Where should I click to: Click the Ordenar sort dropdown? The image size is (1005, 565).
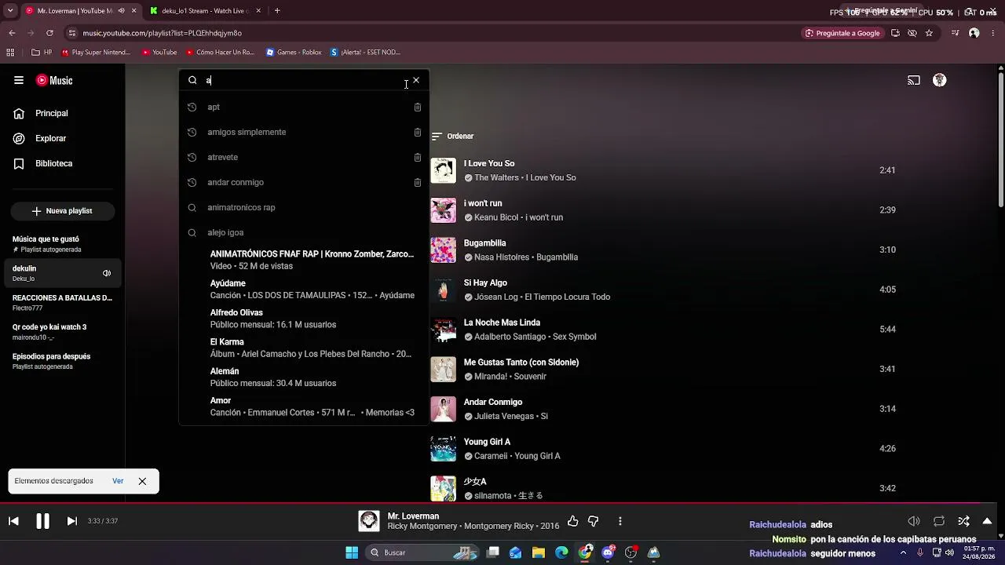453,136
